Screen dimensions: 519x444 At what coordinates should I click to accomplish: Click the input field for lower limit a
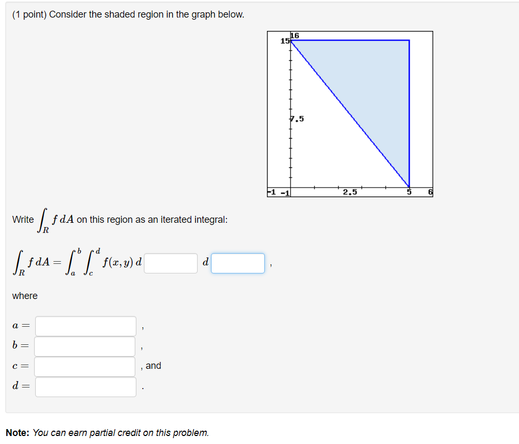[x=85, y=326]
